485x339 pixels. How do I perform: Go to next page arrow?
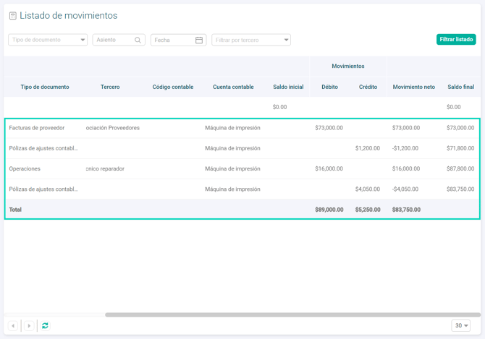(x=29, y=326)
